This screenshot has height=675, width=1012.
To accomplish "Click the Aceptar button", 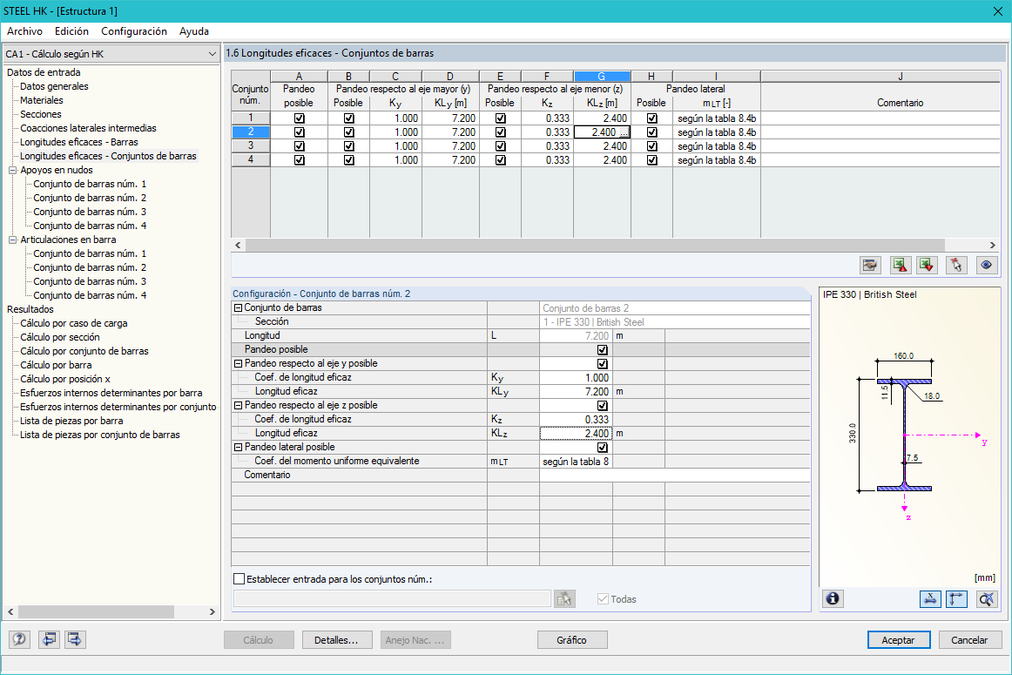I will (x=899, y=640).
